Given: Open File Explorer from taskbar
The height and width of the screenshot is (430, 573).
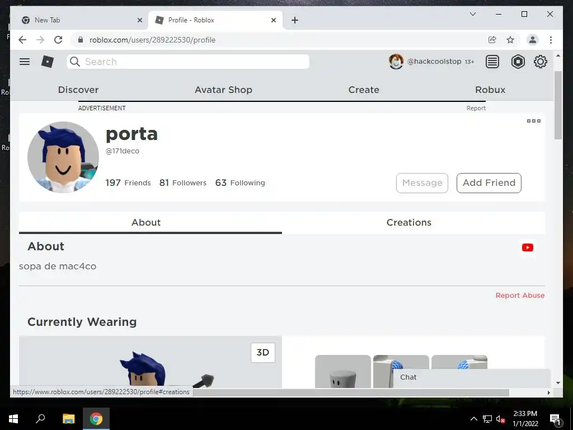Looking at the screenshot, I should pyautogui.click(x=68, y=419).
